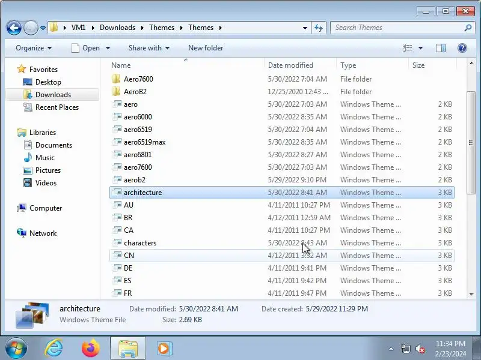Select the BR theme file icon
The height and width of the screenshot is (360, 481).
(117, 217)
